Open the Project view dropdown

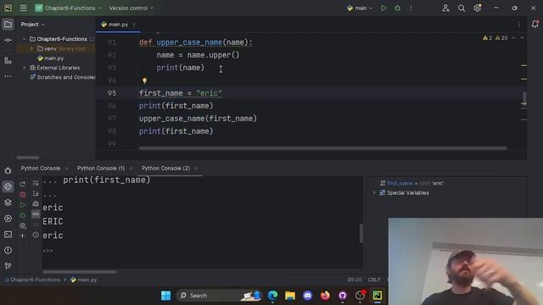[33, 25]
